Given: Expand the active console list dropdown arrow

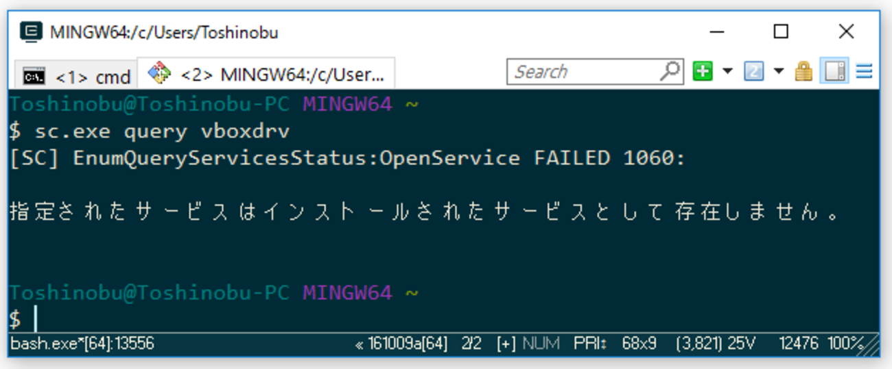Looking at the screenshot, I should pos(778,71).
